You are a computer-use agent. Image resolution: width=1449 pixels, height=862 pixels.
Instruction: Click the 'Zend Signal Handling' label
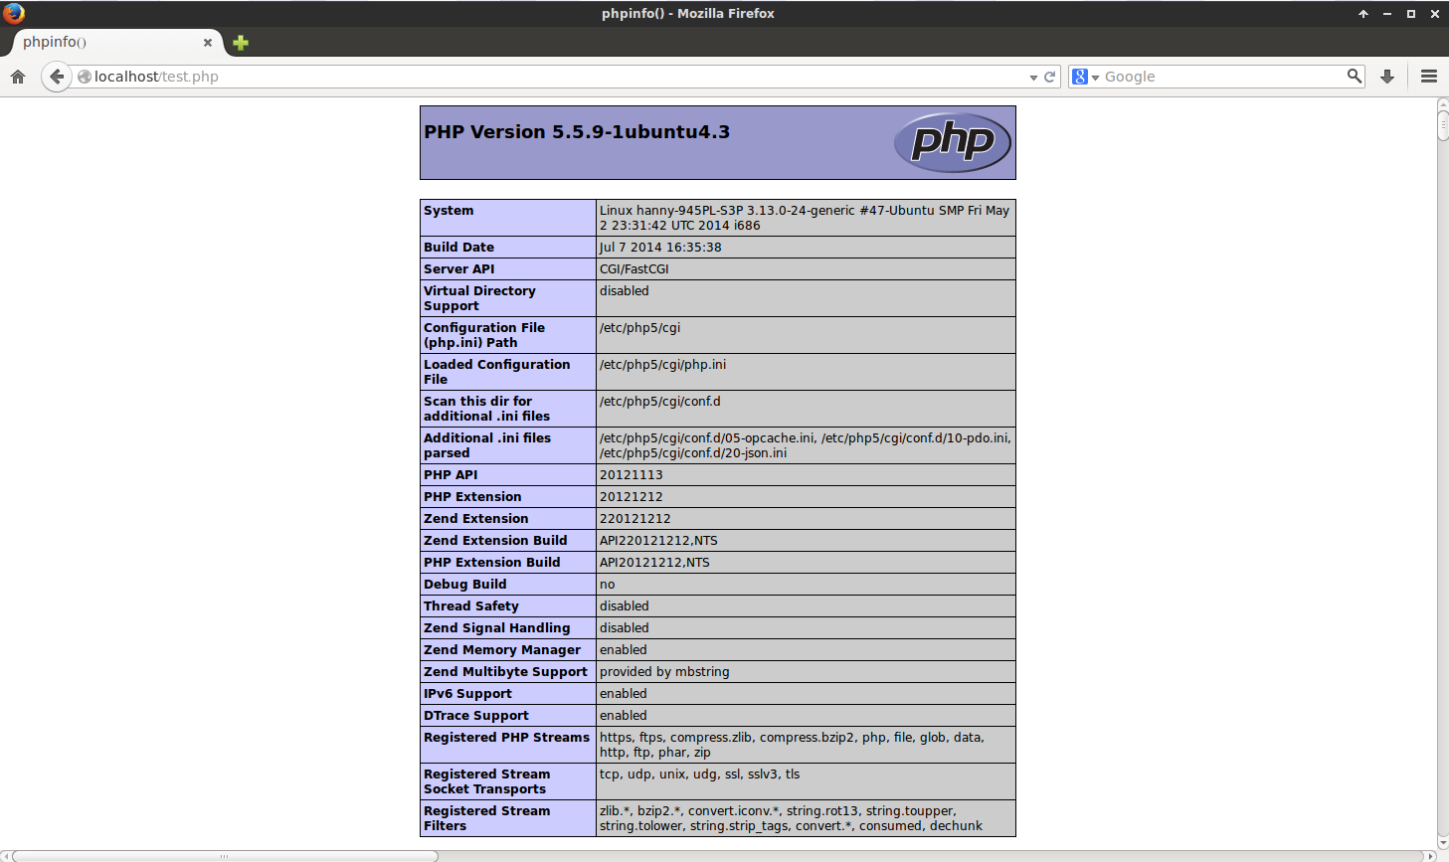pos(497,628)
